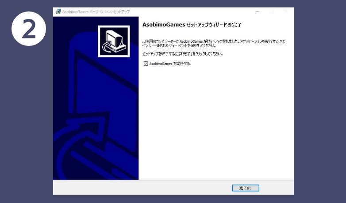Minimize the AsobimoGames setup window
The image size is (346, 203).
click(258, 11)
